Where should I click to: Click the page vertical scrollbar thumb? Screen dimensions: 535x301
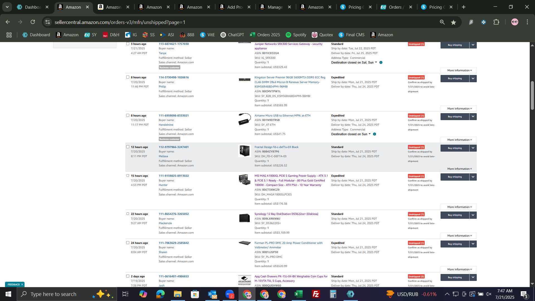click(532, 95)
